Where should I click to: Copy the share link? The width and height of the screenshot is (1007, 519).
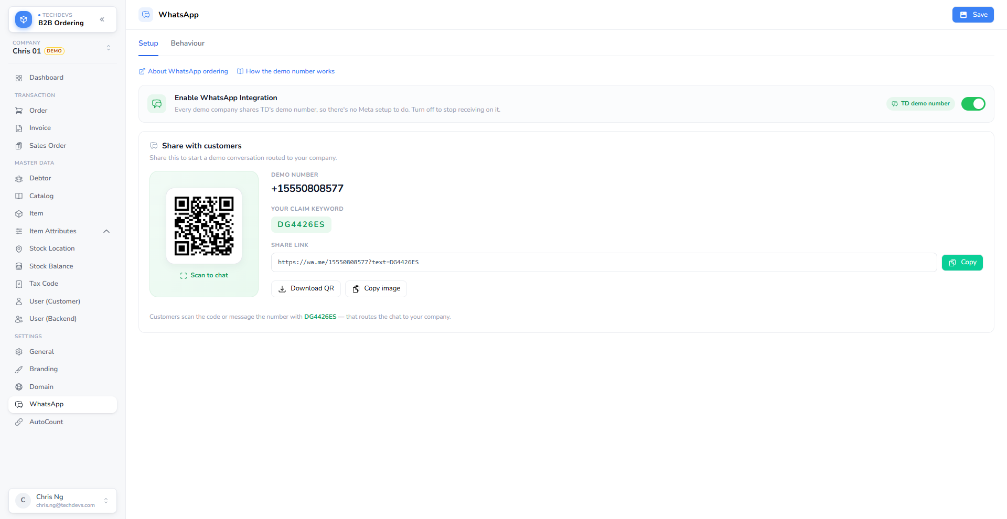(962, 263)
